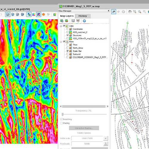
Task: Activate the selection pointer tool
Action: 114,12
